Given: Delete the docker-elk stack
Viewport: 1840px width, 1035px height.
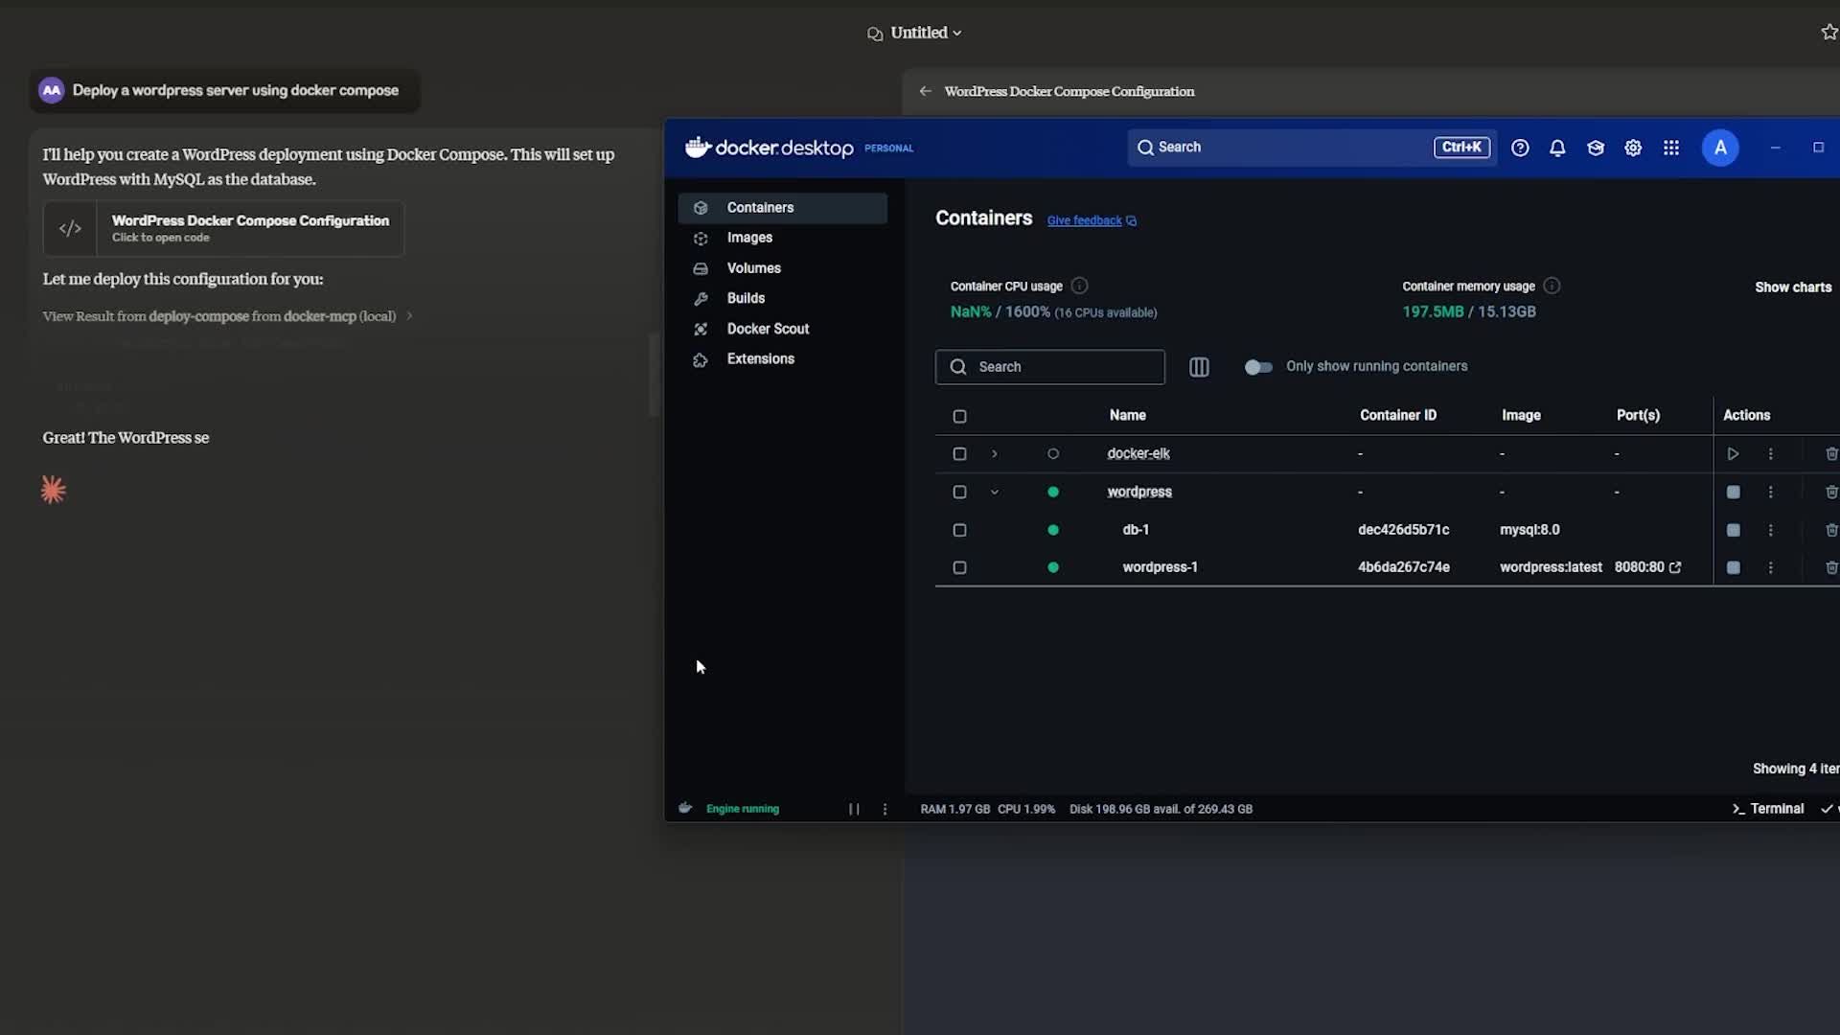Looking at the screenshot, I should [1830, 454].
